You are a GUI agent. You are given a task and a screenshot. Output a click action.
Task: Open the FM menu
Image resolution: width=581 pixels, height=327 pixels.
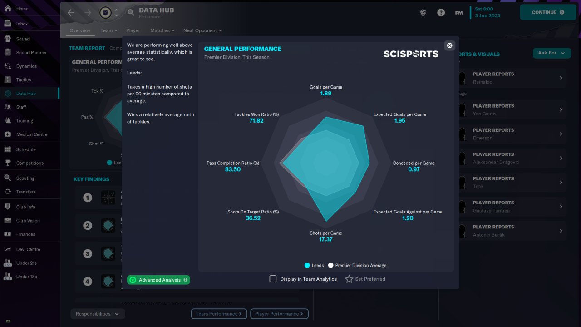[459, 13]
